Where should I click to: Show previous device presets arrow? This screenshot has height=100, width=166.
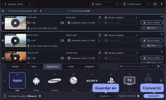click(5, 81)
